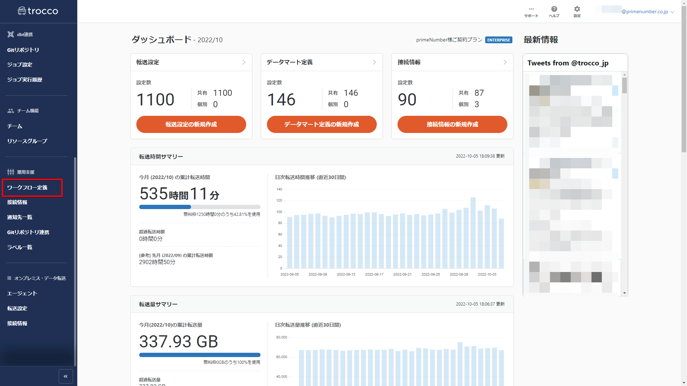This screenshot has height=386, width=687.
Task: Open 接続情報 card chevron
Action: point(505,62)
